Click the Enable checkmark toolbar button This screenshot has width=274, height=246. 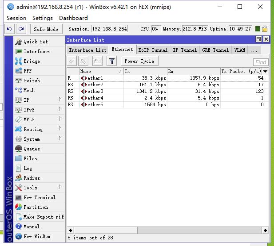point(71,61)
